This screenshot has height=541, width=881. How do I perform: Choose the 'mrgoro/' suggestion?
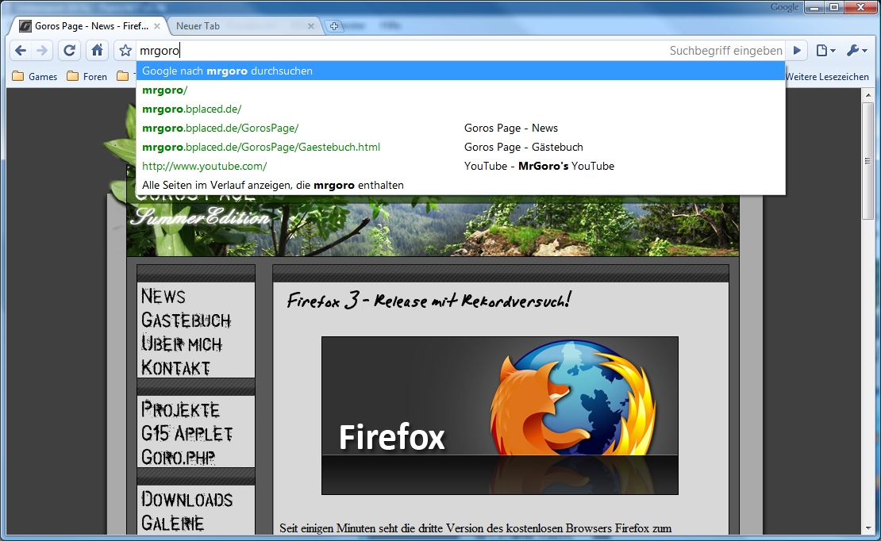460,90
